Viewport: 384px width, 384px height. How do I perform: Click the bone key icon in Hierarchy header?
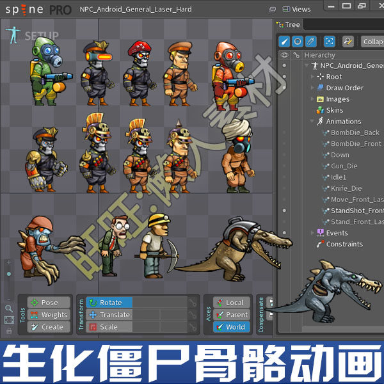(x=296, y=55)
